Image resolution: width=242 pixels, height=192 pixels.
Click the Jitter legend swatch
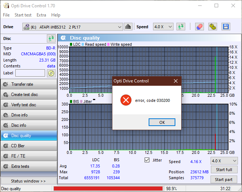81,101
